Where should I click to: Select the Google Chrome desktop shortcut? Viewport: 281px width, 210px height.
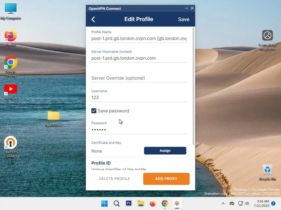click(11, 67)
